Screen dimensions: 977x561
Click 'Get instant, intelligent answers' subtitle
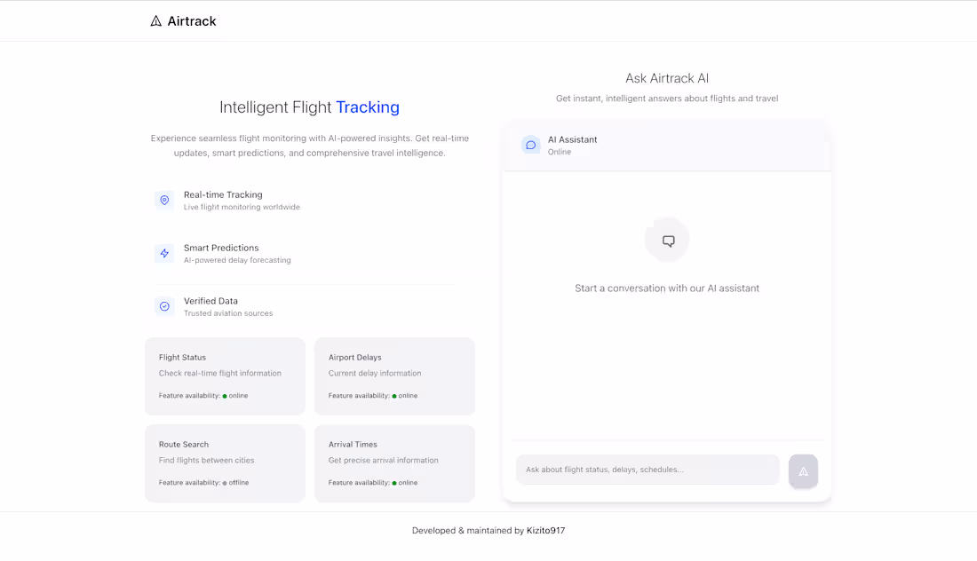pyautogui.click(x=667, y=99)
